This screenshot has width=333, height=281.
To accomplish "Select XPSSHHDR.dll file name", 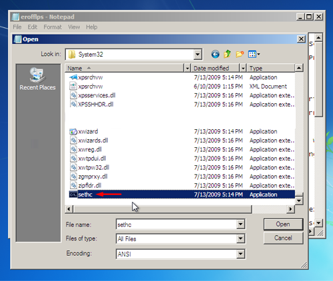I will [96, 104].
